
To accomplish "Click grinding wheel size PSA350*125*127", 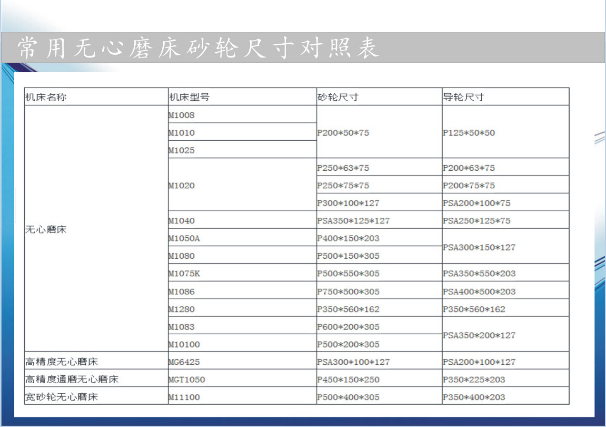I will pyautogui.click(x=379, y=220).
